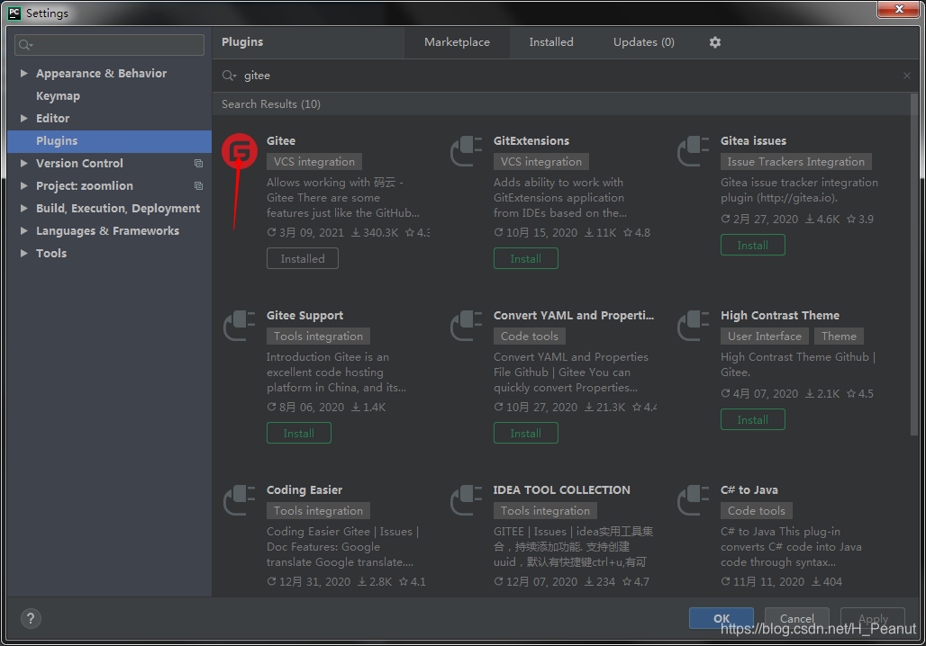This screenshot has width=926, height=646.
Task: Select Keymap in settings tree
Action: 58,95
